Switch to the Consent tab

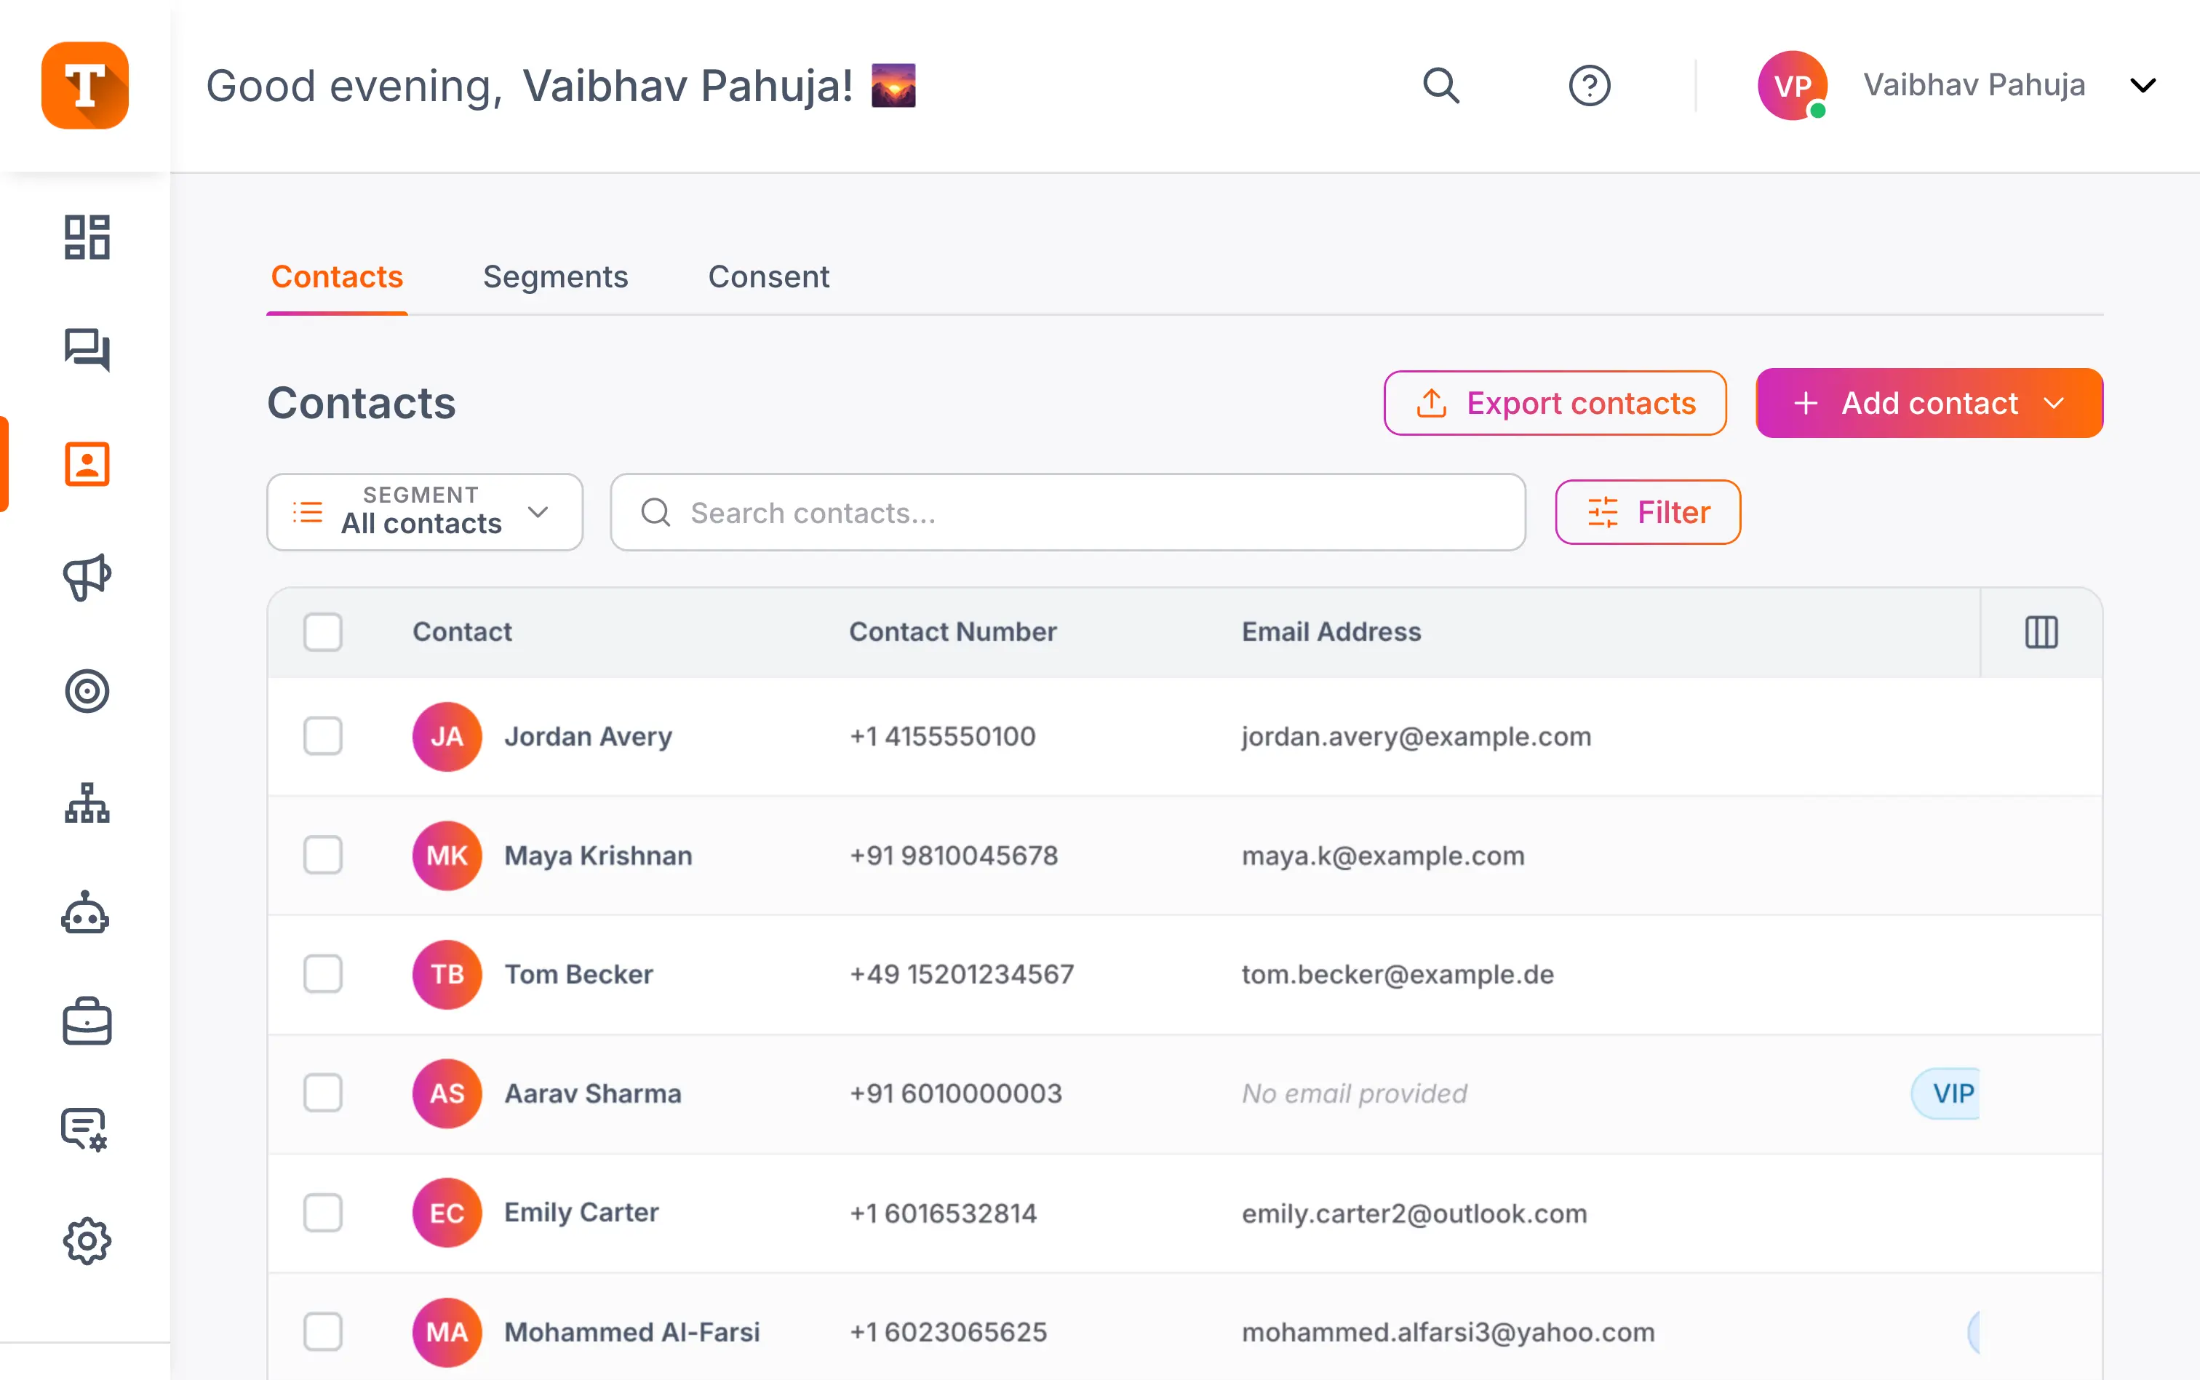pyautogui.click(x=768, y=276)
